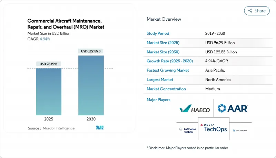Click the Largest Market North America value

tap(217, 80)
